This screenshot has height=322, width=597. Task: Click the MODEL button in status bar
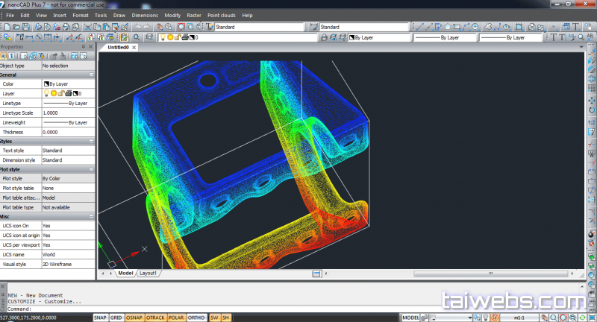412,318
